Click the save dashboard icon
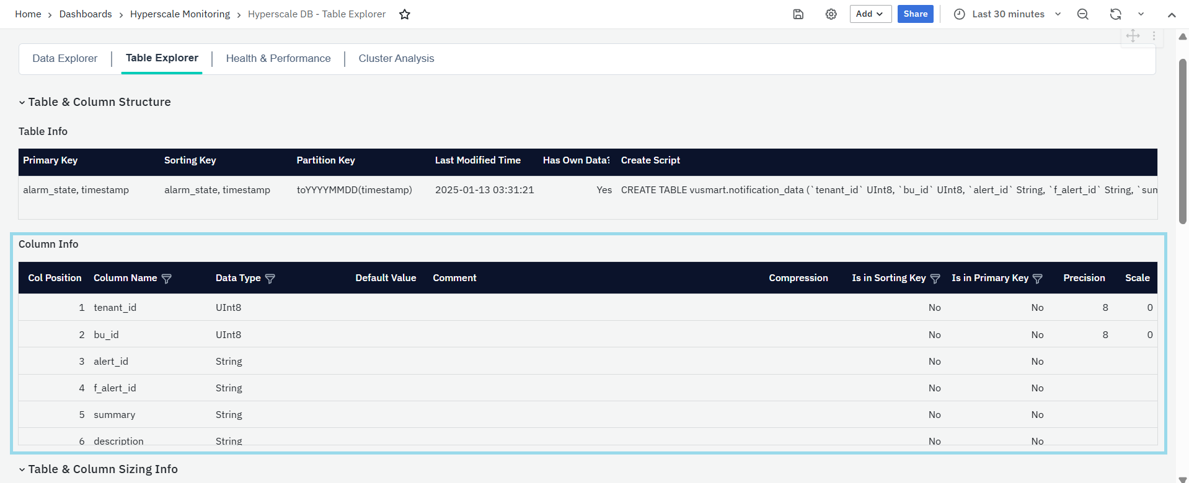The height and width of the screenshot is (483, 1189). point(798,14)
